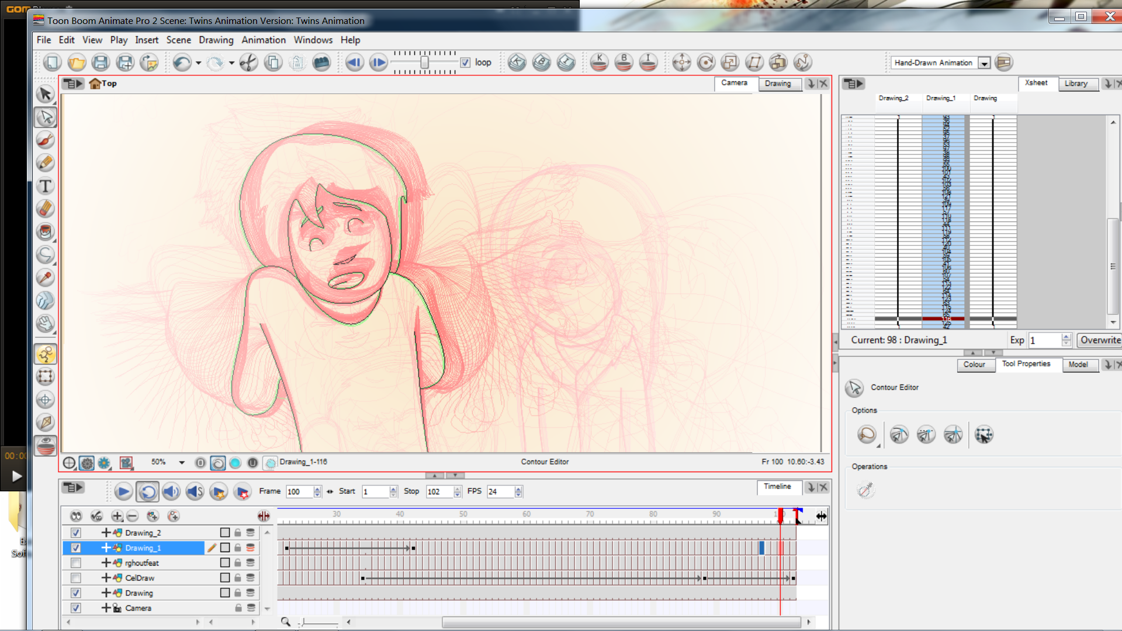
Task: Open the Camera view menu button
Action: 74,84
